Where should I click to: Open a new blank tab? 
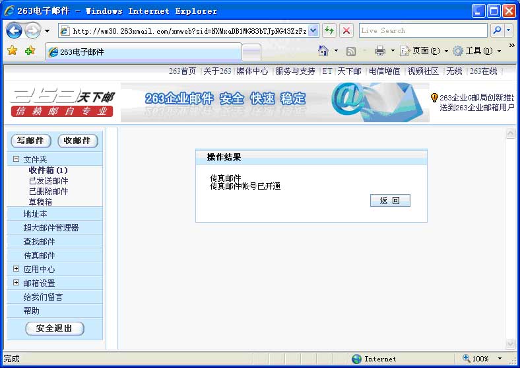(x=251, y=52)
